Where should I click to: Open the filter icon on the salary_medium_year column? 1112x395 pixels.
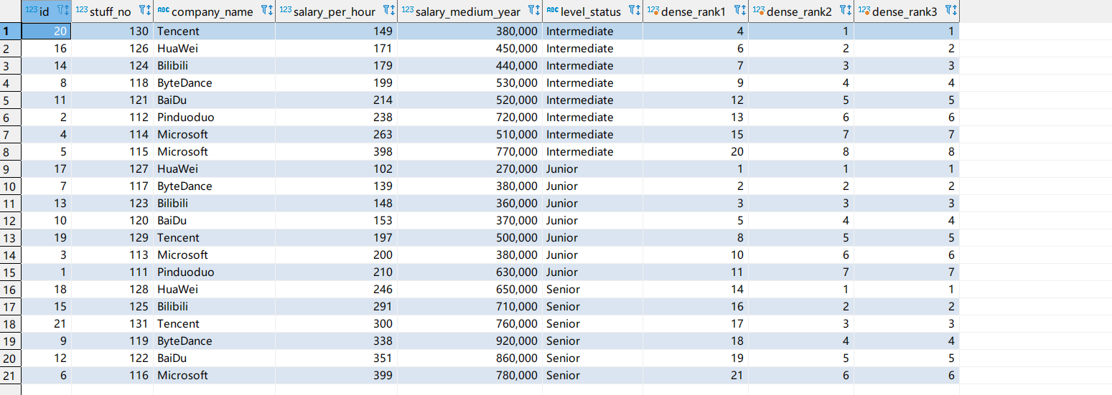(531, 11)
